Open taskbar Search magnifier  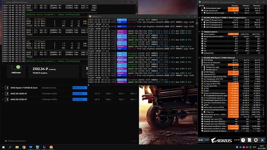click(10, 147)
